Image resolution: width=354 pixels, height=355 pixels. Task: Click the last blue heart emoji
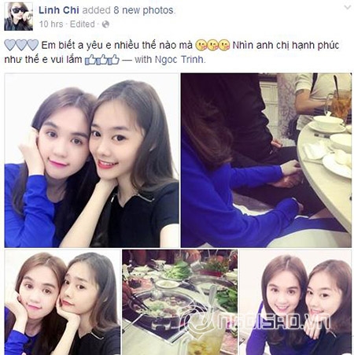coord(33,45)
